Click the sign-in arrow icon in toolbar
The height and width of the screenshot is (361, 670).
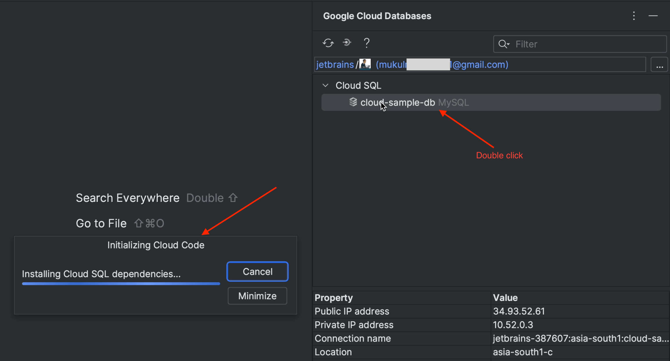click(x=347, y=43)
